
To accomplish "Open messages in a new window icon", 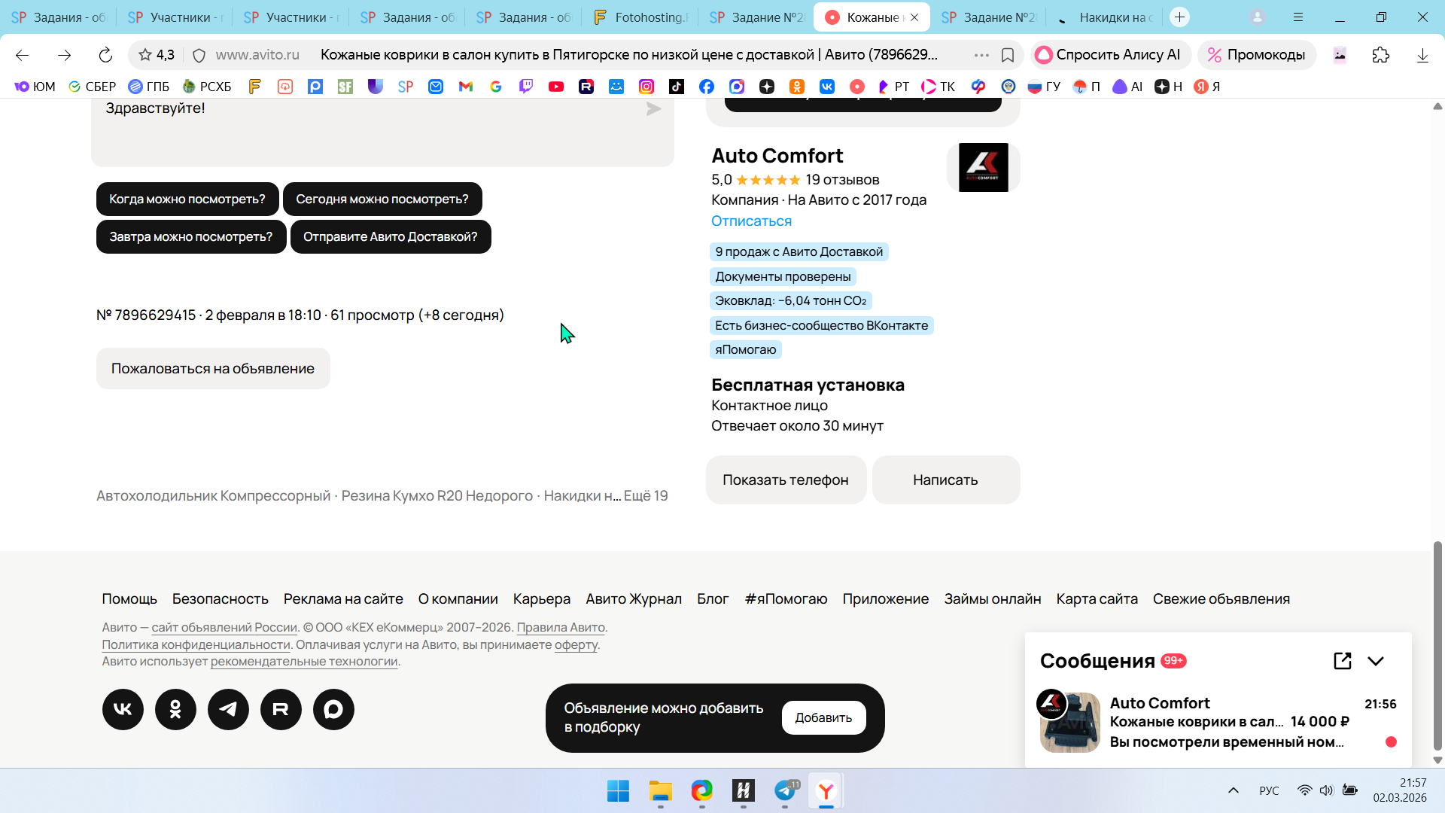I will tap(1342, 661).
